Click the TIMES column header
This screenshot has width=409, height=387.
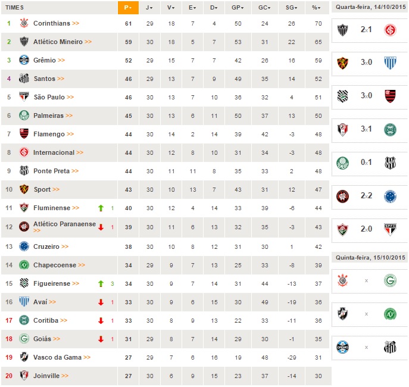(15, 7)
